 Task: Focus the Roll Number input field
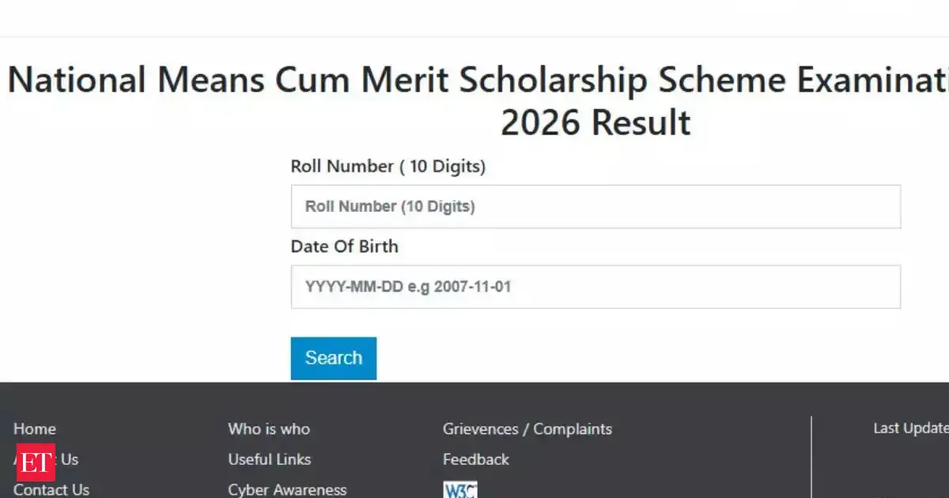tap(595, 207)
